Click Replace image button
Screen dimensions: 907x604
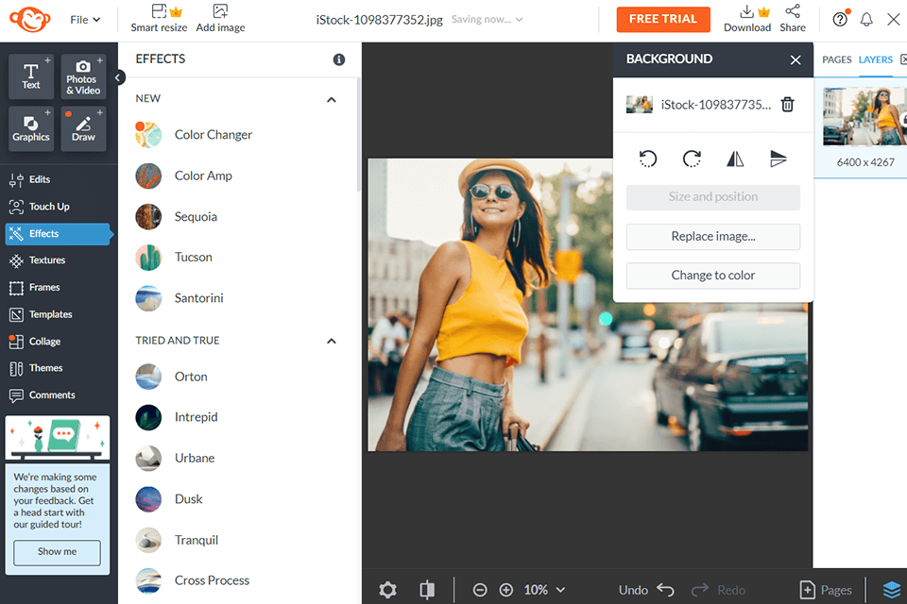[712, 236]
